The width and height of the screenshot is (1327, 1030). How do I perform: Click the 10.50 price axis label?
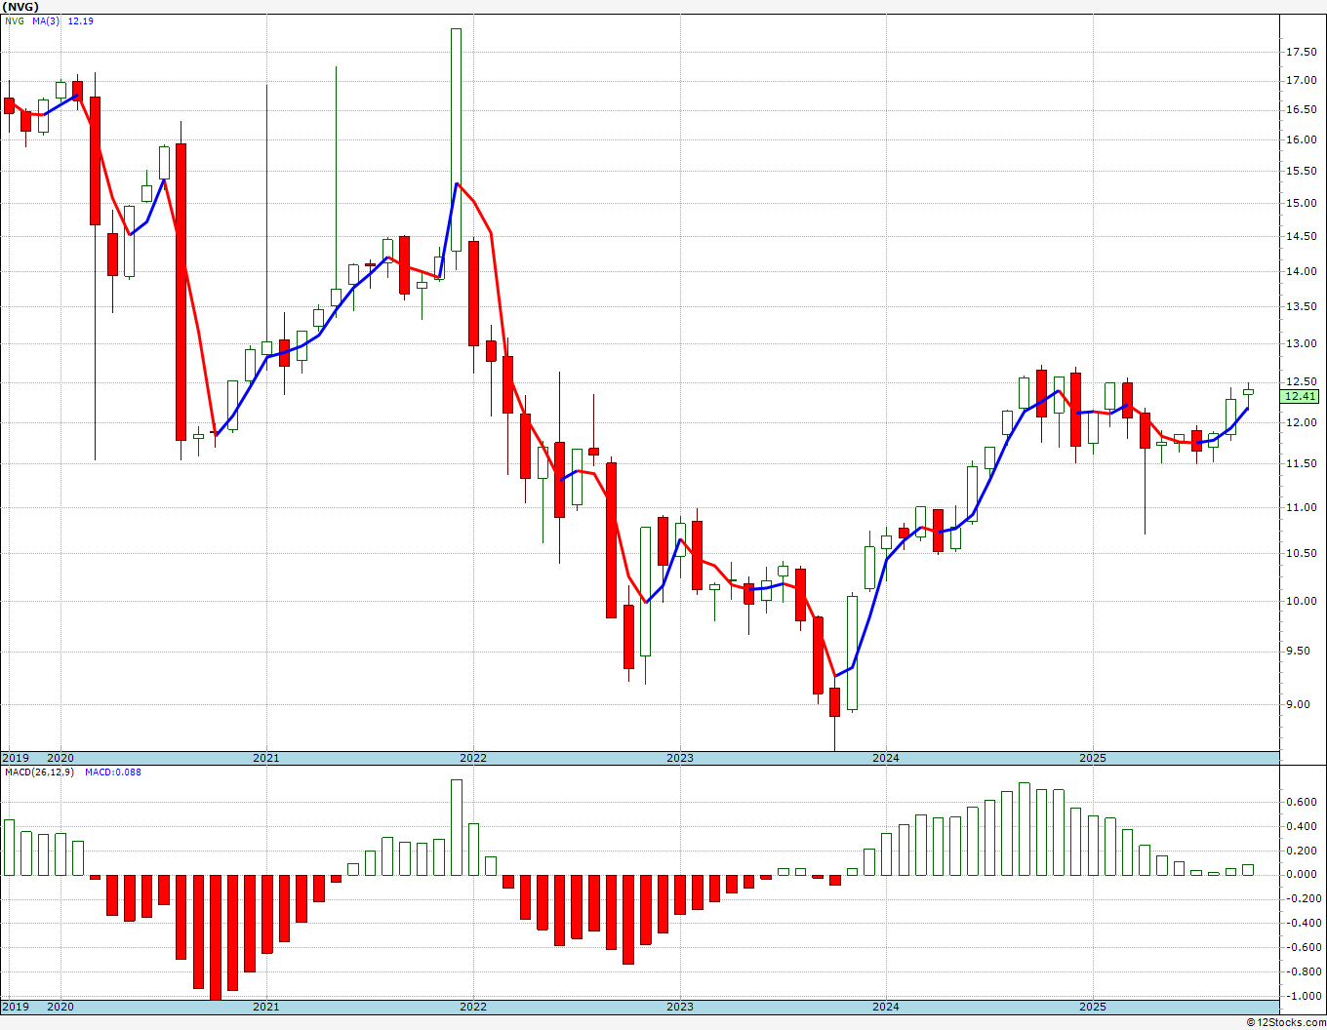click(x=1301, y=554)
